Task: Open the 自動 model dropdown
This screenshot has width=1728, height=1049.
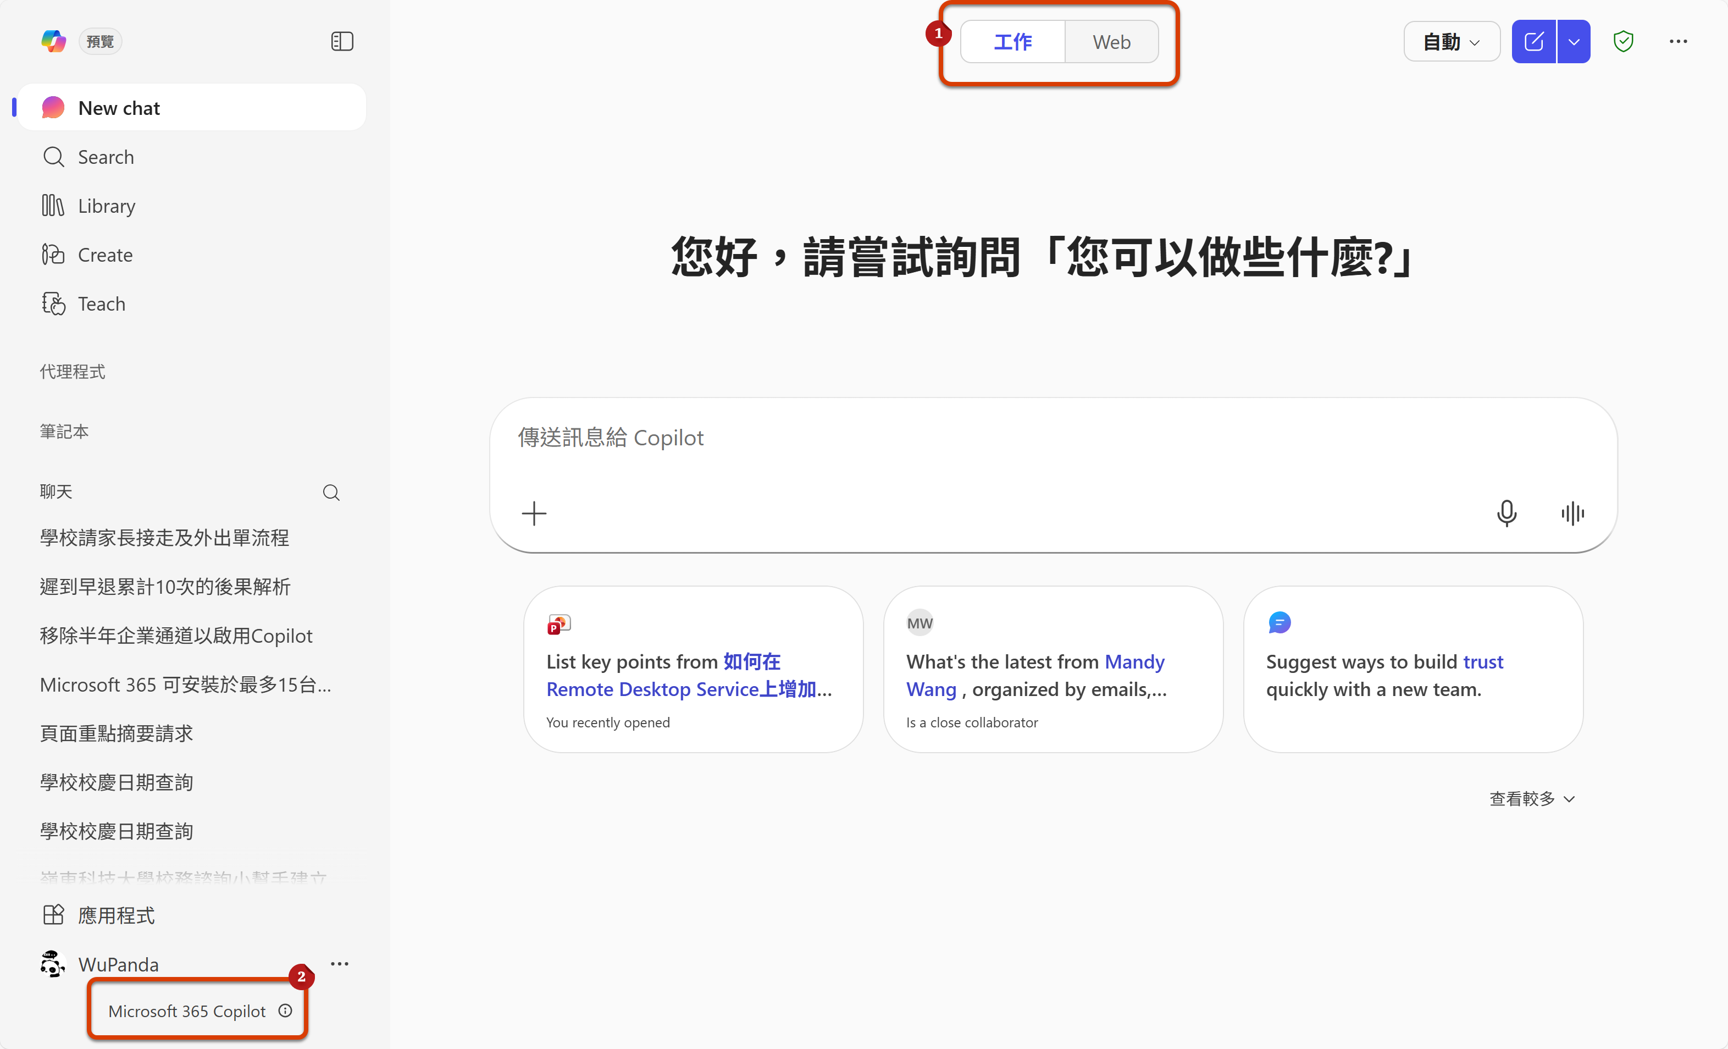Action: (1451, 42)
